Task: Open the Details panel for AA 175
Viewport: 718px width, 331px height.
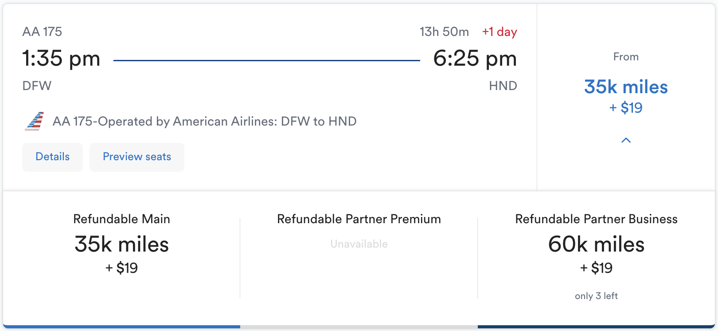Action: (x=52, y=157)
